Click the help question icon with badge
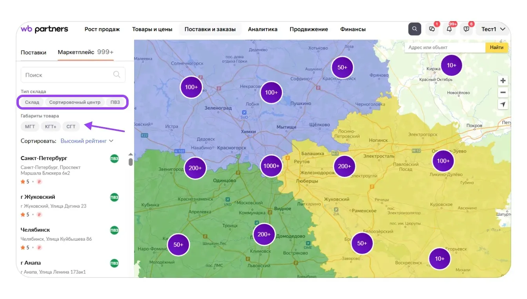 [466, 29]
